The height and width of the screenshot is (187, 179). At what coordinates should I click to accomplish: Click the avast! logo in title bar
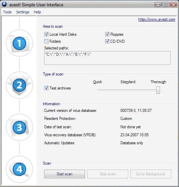(x=4, y=4)
